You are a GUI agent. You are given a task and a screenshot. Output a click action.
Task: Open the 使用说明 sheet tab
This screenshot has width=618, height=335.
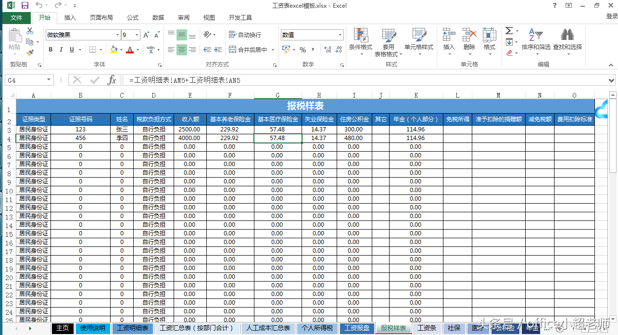(93, 328)
